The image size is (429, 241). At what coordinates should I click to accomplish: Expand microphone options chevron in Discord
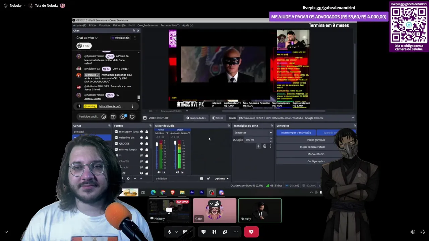(x=176, y=232)
